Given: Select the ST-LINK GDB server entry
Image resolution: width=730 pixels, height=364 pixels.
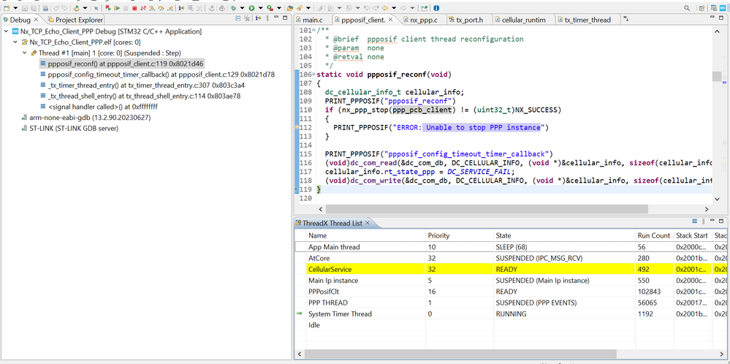Looking at the screenshot, I should point(73,128).
